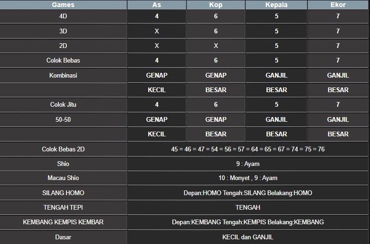The width and height of the screenshot is (370, 244).
Task: Click the "Kop" column header
Action: pyautogui.click(x=216, y=5)
